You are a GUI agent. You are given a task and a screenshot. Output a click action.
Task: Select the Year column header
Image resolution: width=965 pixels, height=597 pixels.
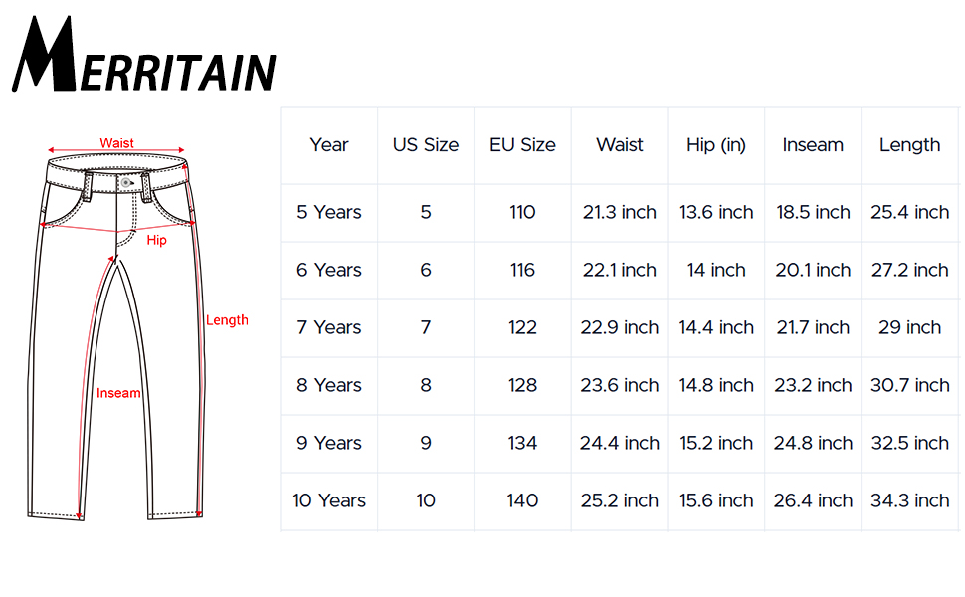(329, 145)
